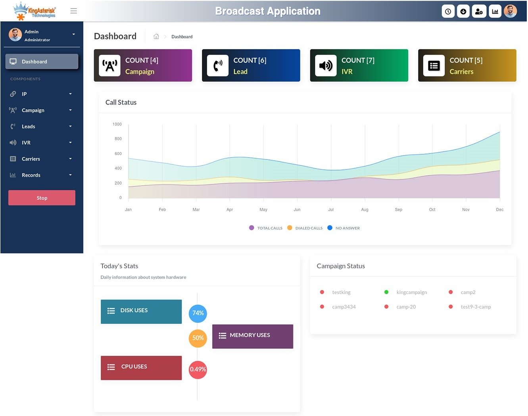Click the user settings icon in the top bar

coord(479,11)
